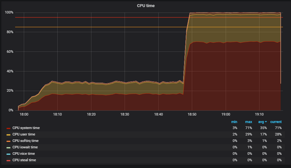The image size is (291, 168).
Task: Click the 18:50 time axis label
Action: pyautogui.click(x=192, y=114)
